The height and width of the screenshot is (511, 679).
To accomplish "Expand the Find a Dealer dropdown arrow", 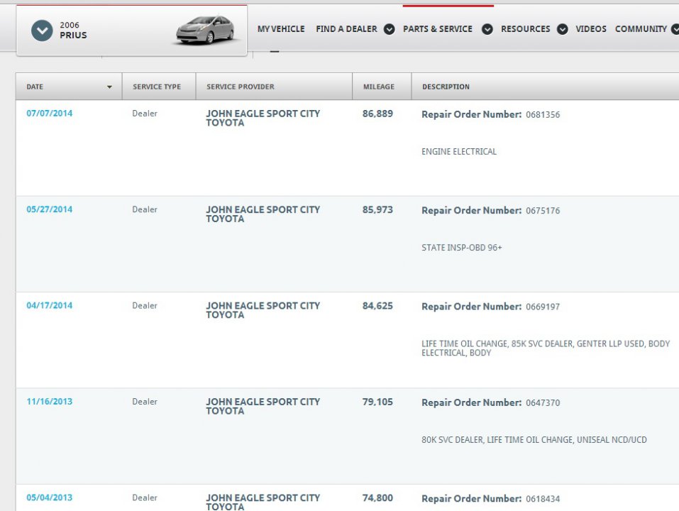I will (390, 29).
